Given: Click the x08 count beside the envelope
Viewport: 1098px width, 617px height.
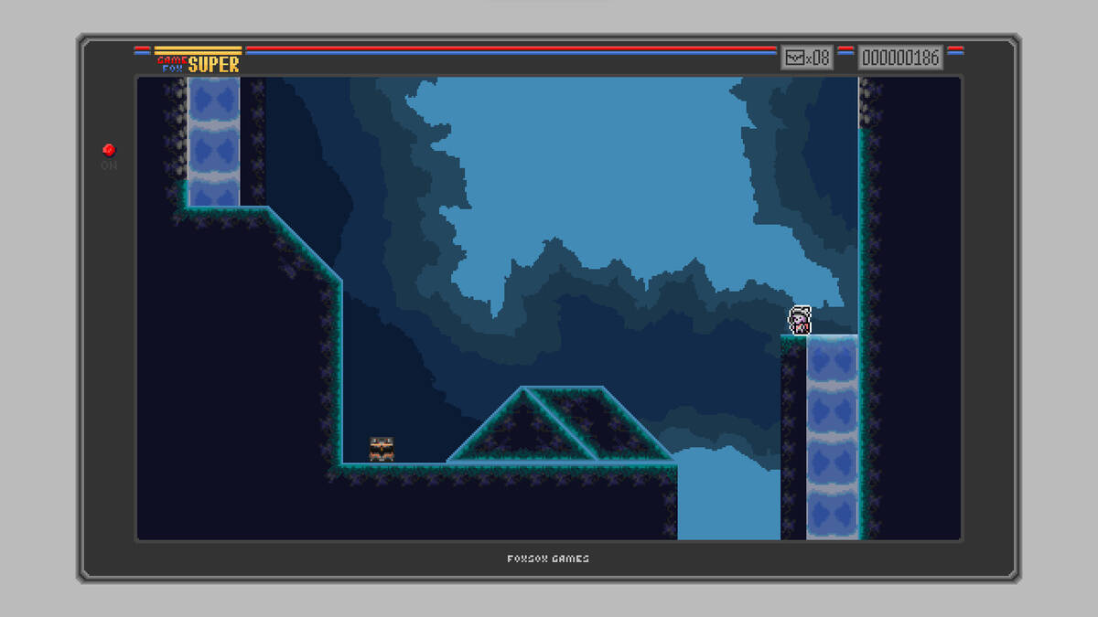Looking at the screenshot, I should coord(817,58).
